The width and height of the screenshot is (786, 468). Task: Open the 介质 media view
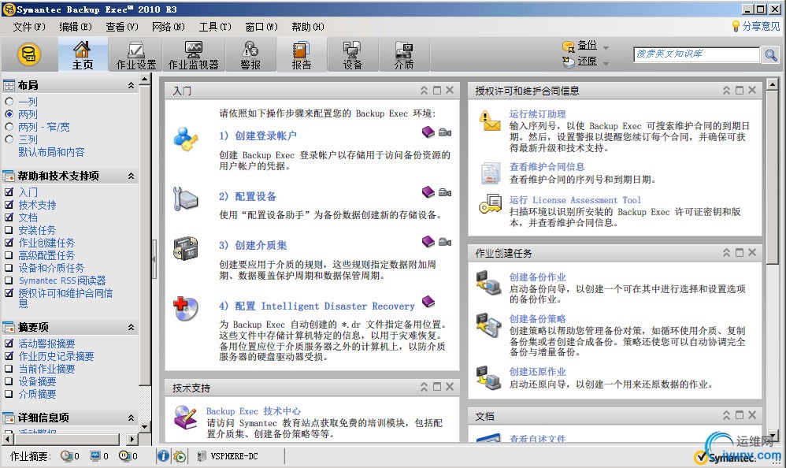click(403, 55)
